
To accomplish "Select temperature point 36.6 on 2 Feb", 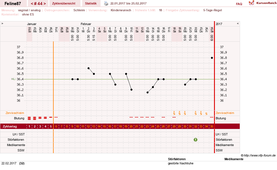I will (x=88, y=68).
